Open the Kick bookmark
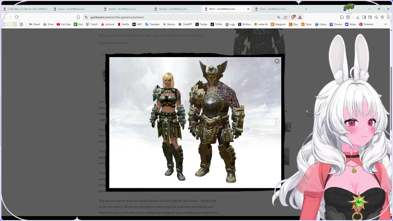393x221 pixels. 78,24
